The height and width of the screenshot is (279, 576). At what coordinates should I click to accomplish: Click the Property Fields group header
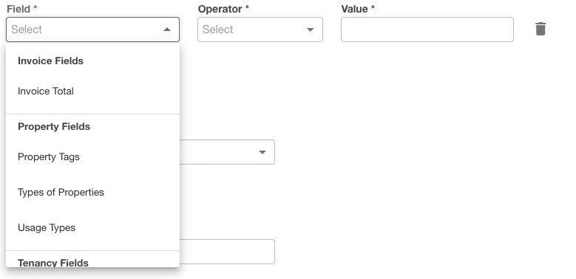pyautogui.click(x=54, y=126)
